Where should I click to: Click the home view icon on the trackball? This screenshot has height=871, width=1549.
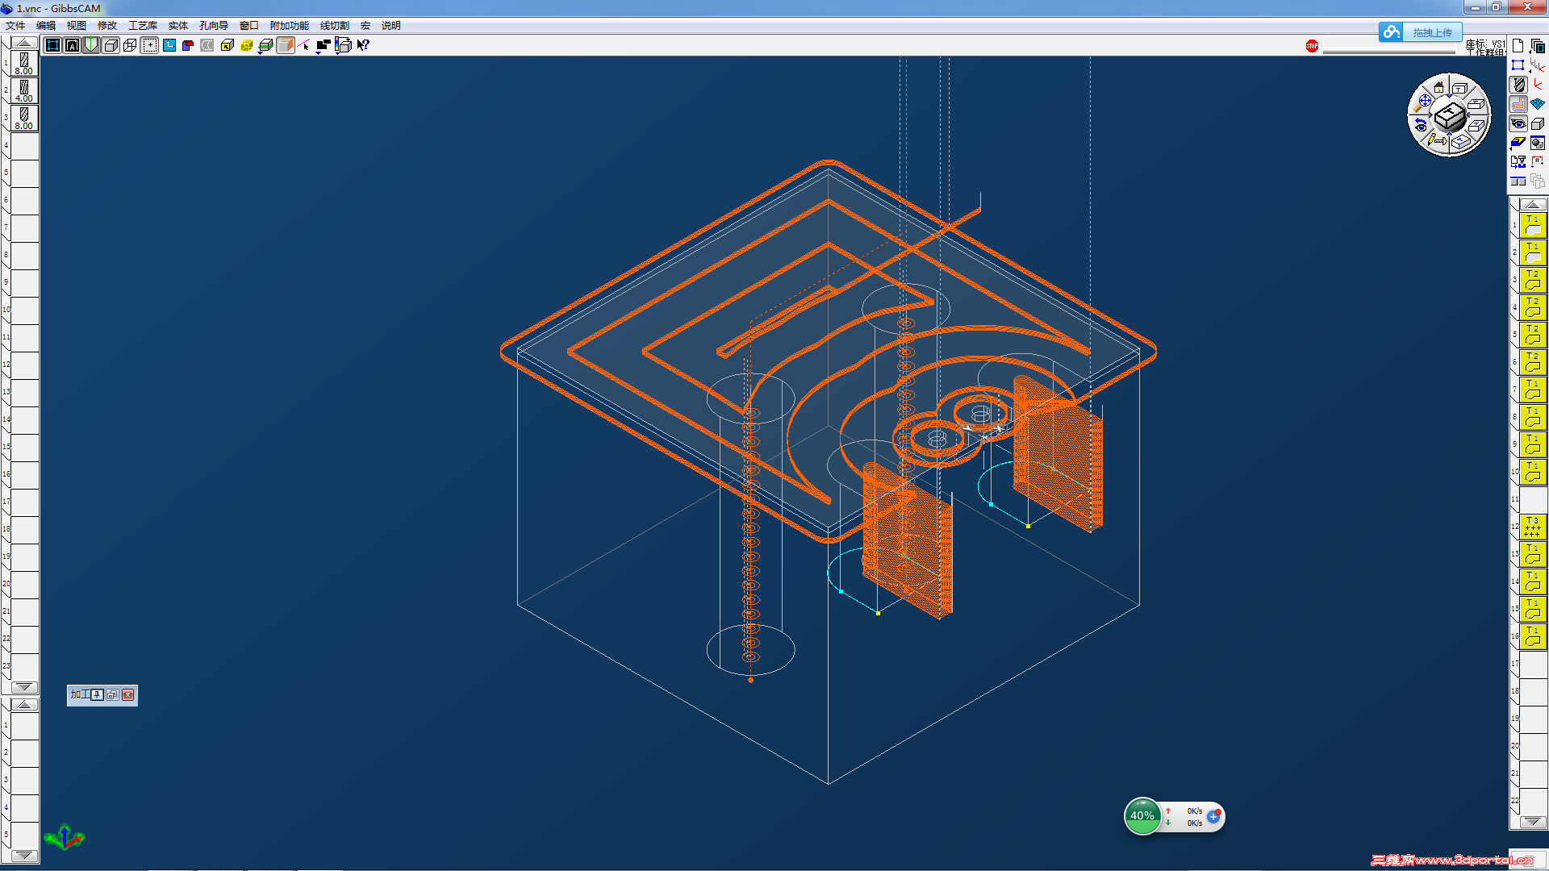point(1438,87)
